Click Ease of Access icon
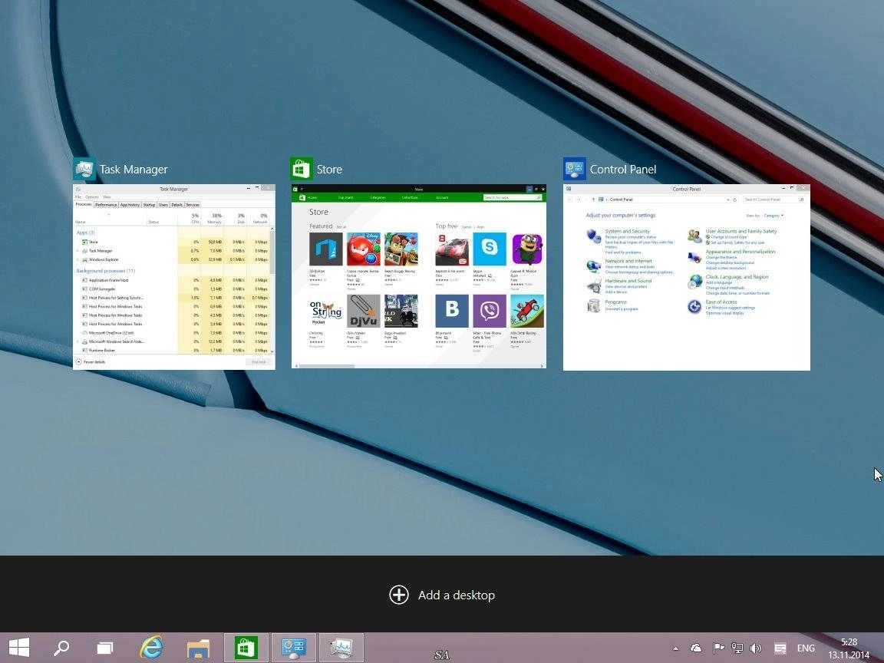 pyautogui.click(x=694, y=306)
